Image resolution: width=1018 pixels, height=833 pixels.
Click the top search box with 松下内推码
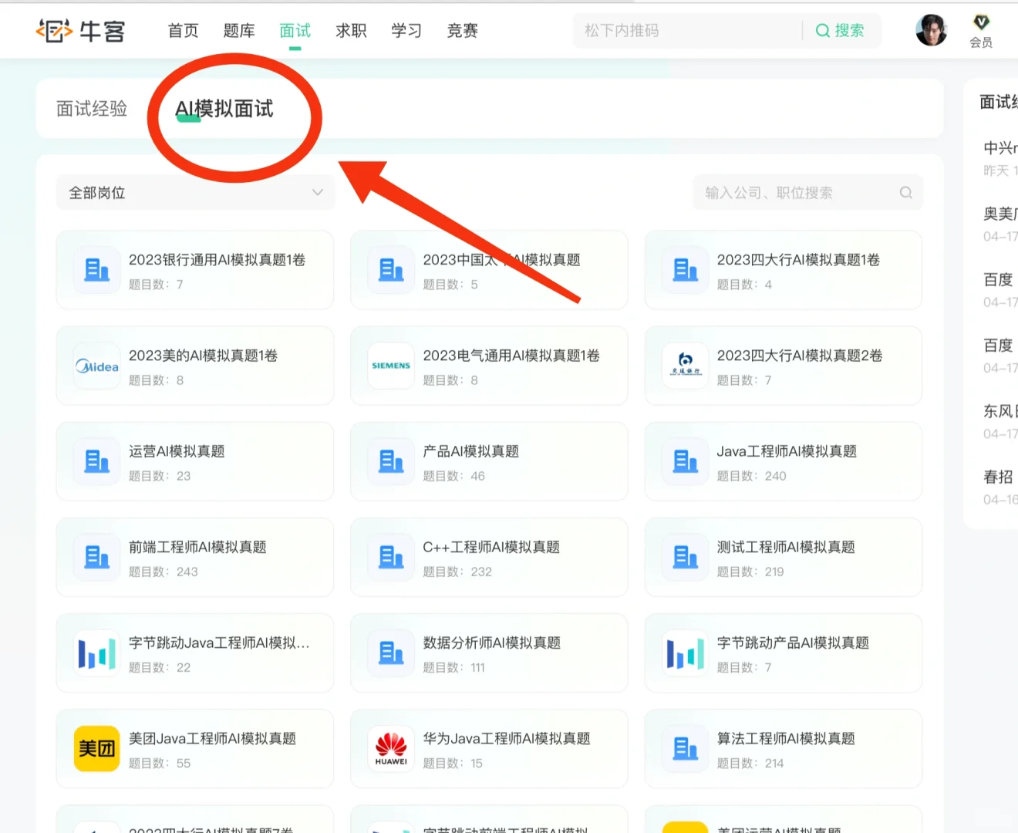[686, 31]
